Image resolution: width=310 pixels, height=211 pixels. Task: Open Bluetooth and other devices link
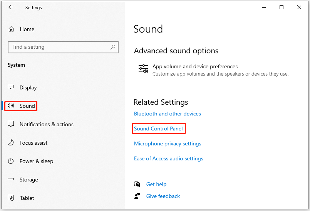pyautogui.click(x=167, y=114)
